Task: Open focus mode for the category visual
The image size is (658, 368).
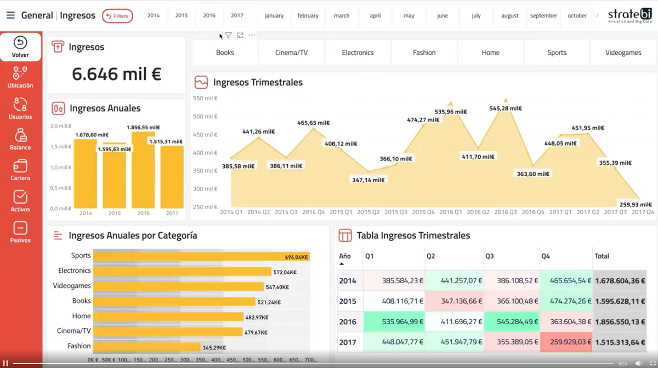Action: click(x=240, y=35)
